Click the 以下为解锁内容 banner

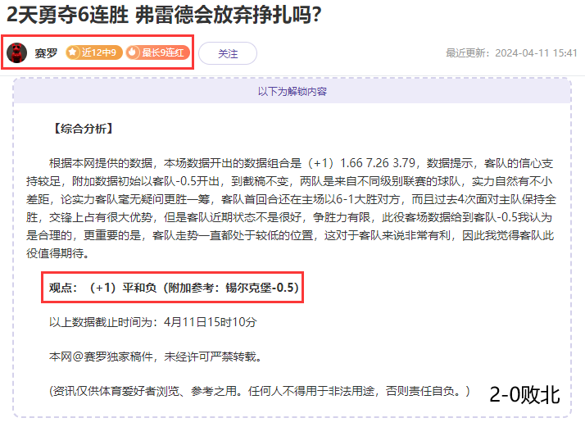(292, 92)
